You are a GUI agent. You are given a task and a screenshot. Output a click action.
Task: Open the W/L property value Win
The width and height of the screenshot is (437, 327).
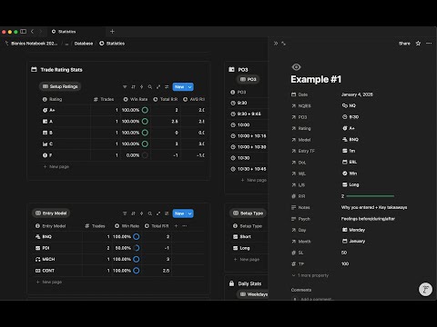[x=350, y=173]
